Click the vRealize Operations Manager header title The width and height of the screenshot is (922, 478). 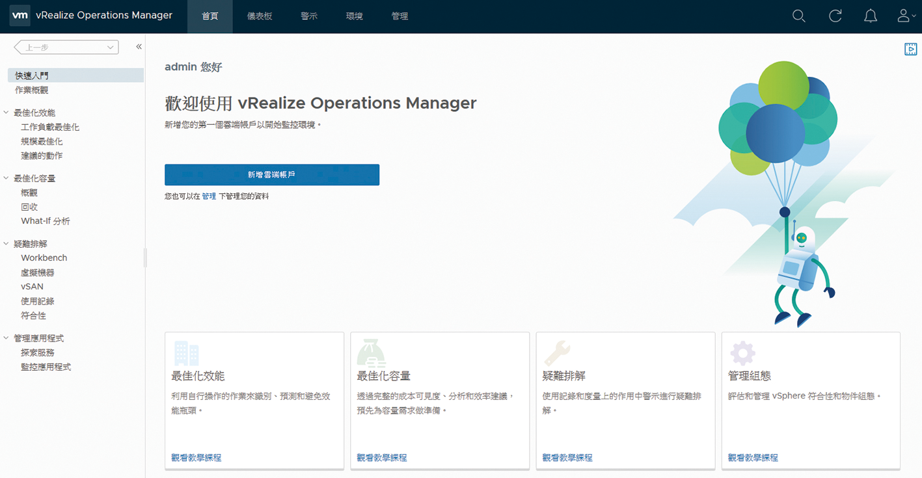point(104,16)
